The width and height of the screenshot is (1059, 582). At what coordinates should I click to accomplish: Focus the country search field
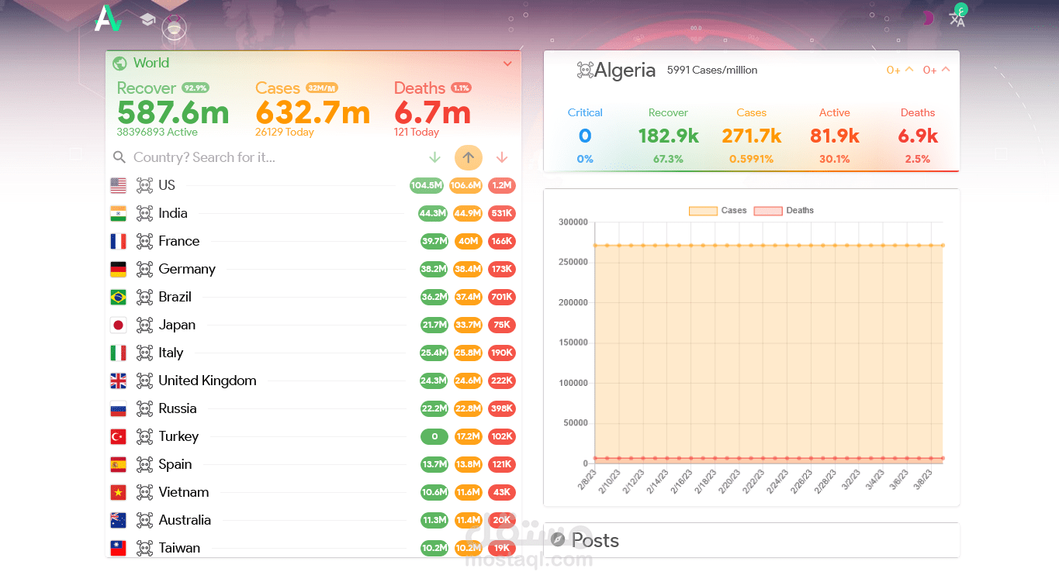coord(256,157)
